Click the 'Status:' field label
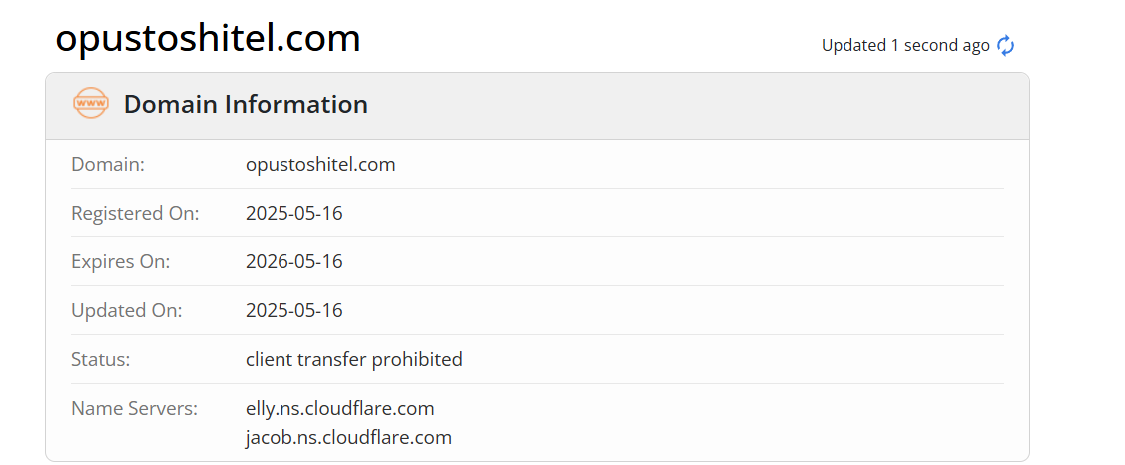This screenshot has height=465, width=1125. pyautogui.click(x=101, y=359)
